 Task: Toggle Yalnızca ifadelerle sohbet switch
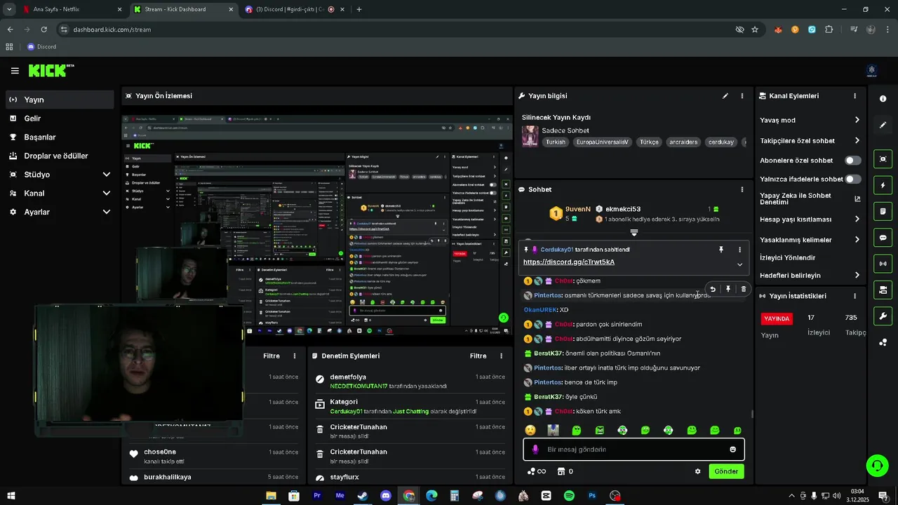853,179
